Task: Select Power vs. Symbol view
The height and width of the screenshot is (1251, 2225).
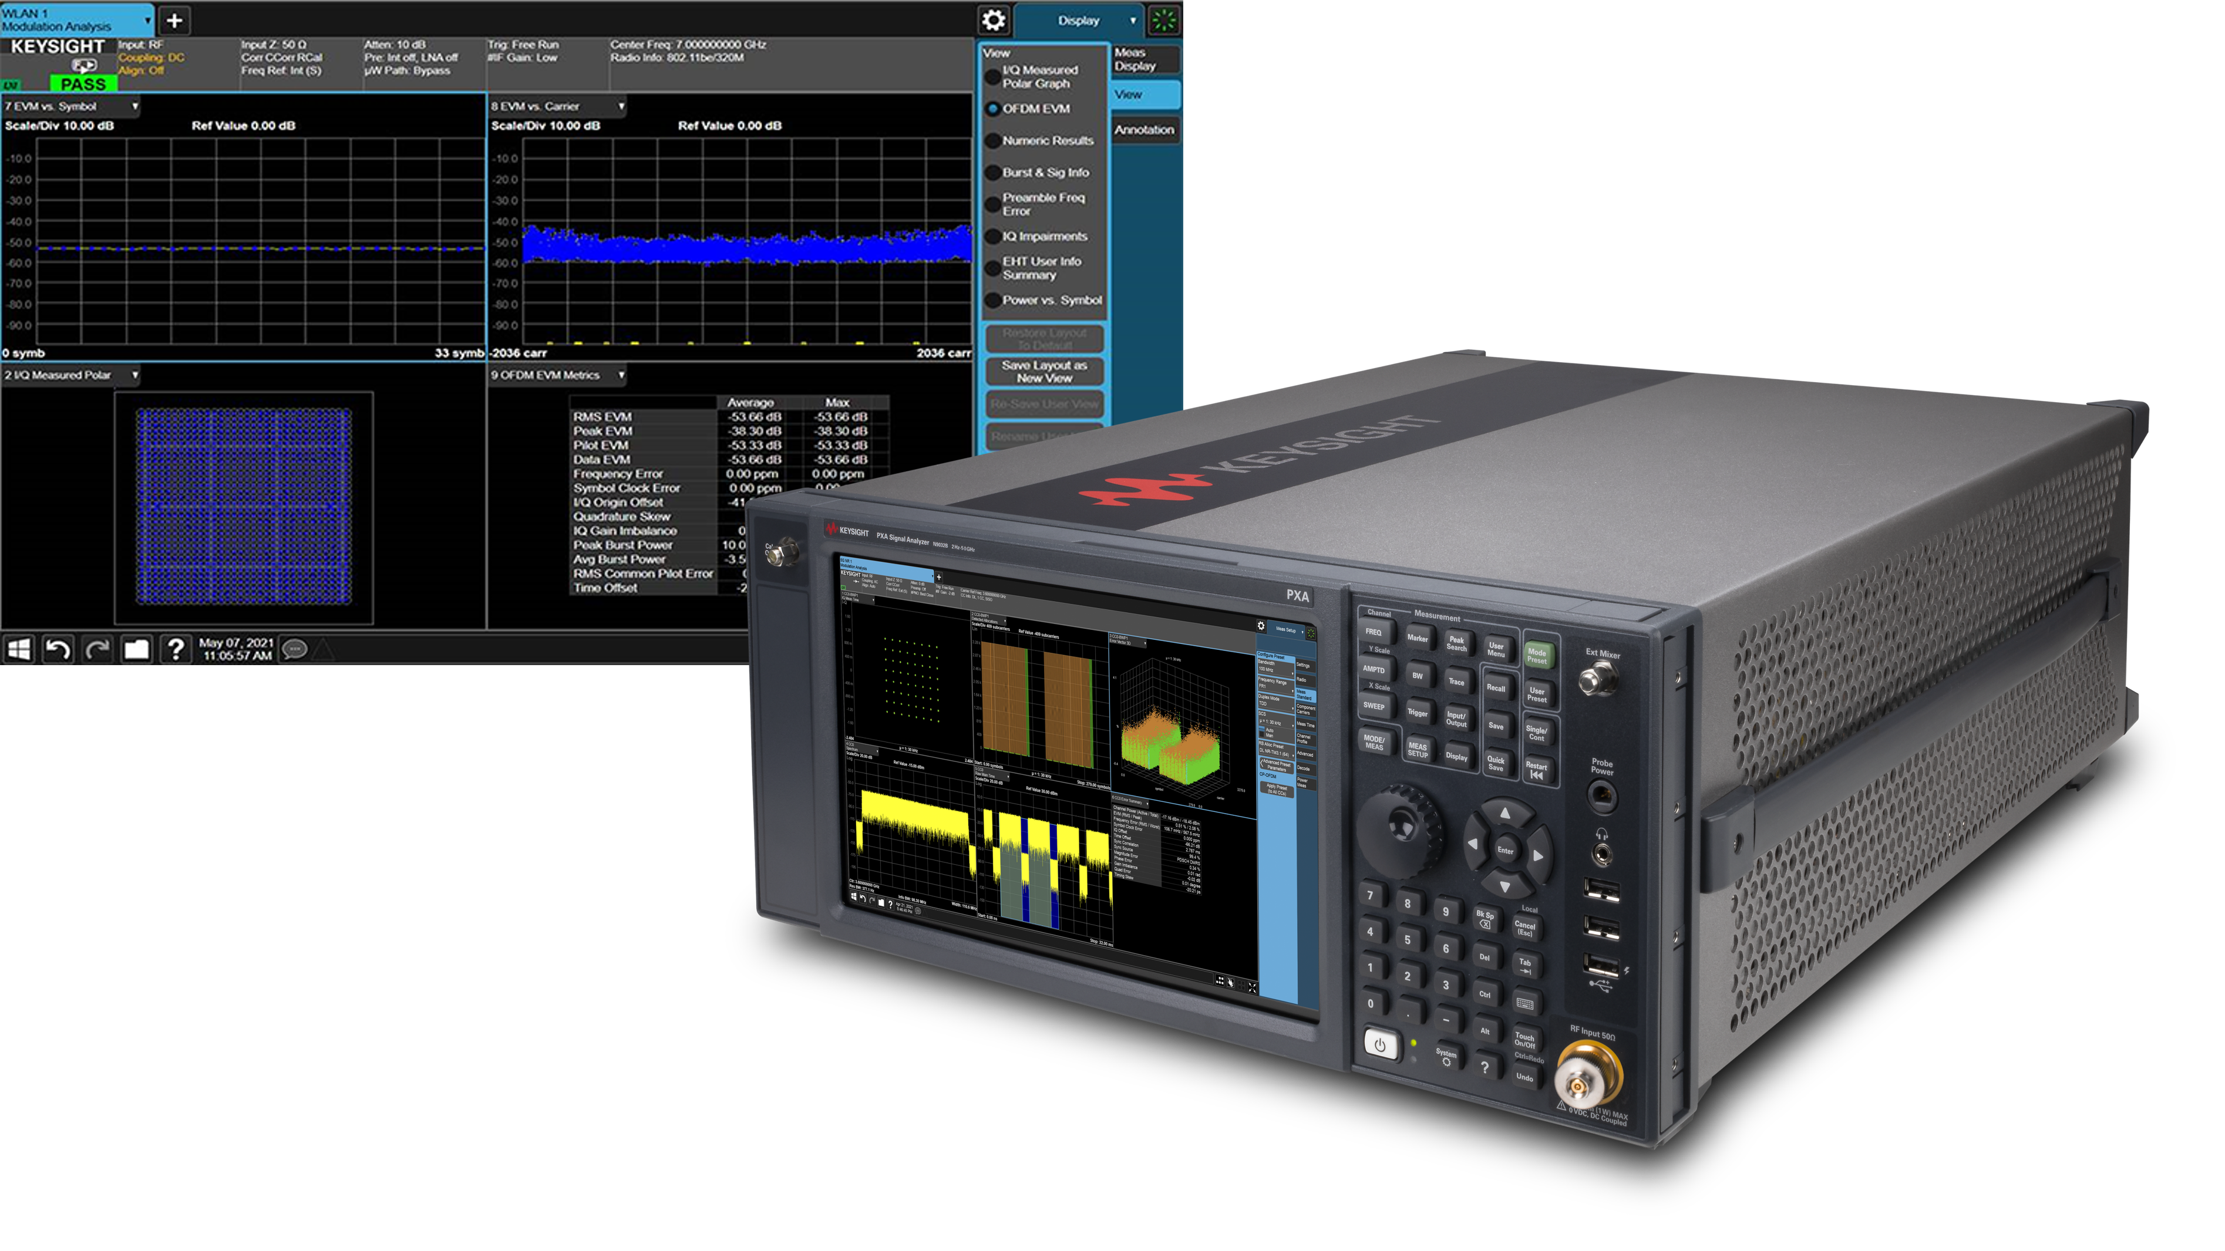Action: coord(1044,301)
